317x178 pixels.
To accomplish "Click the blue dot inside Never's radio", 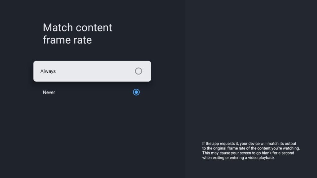I will [x=136, y=92].
